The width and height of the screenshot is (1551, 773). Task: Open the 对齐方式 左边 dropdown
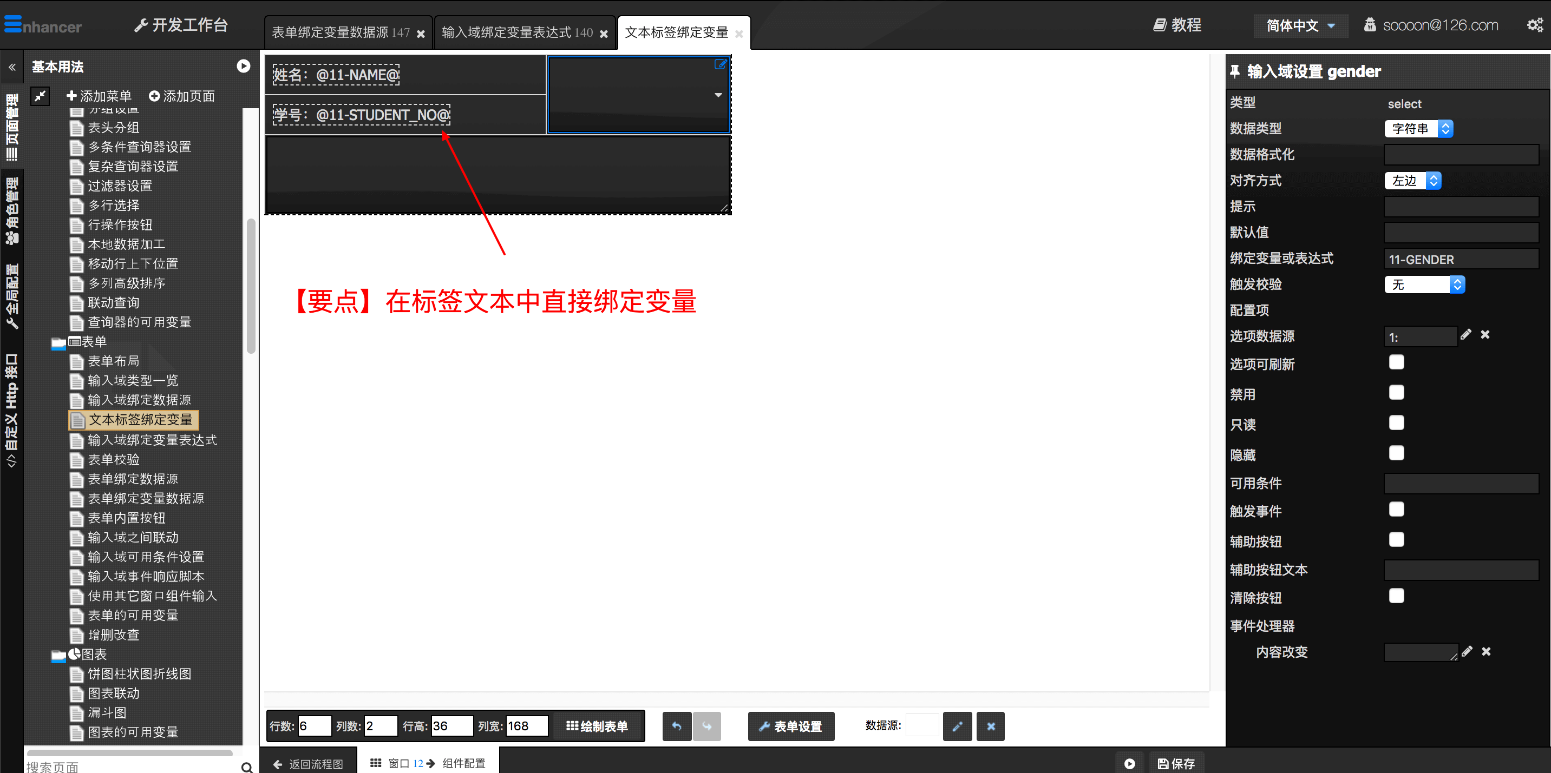point(1412,181)
